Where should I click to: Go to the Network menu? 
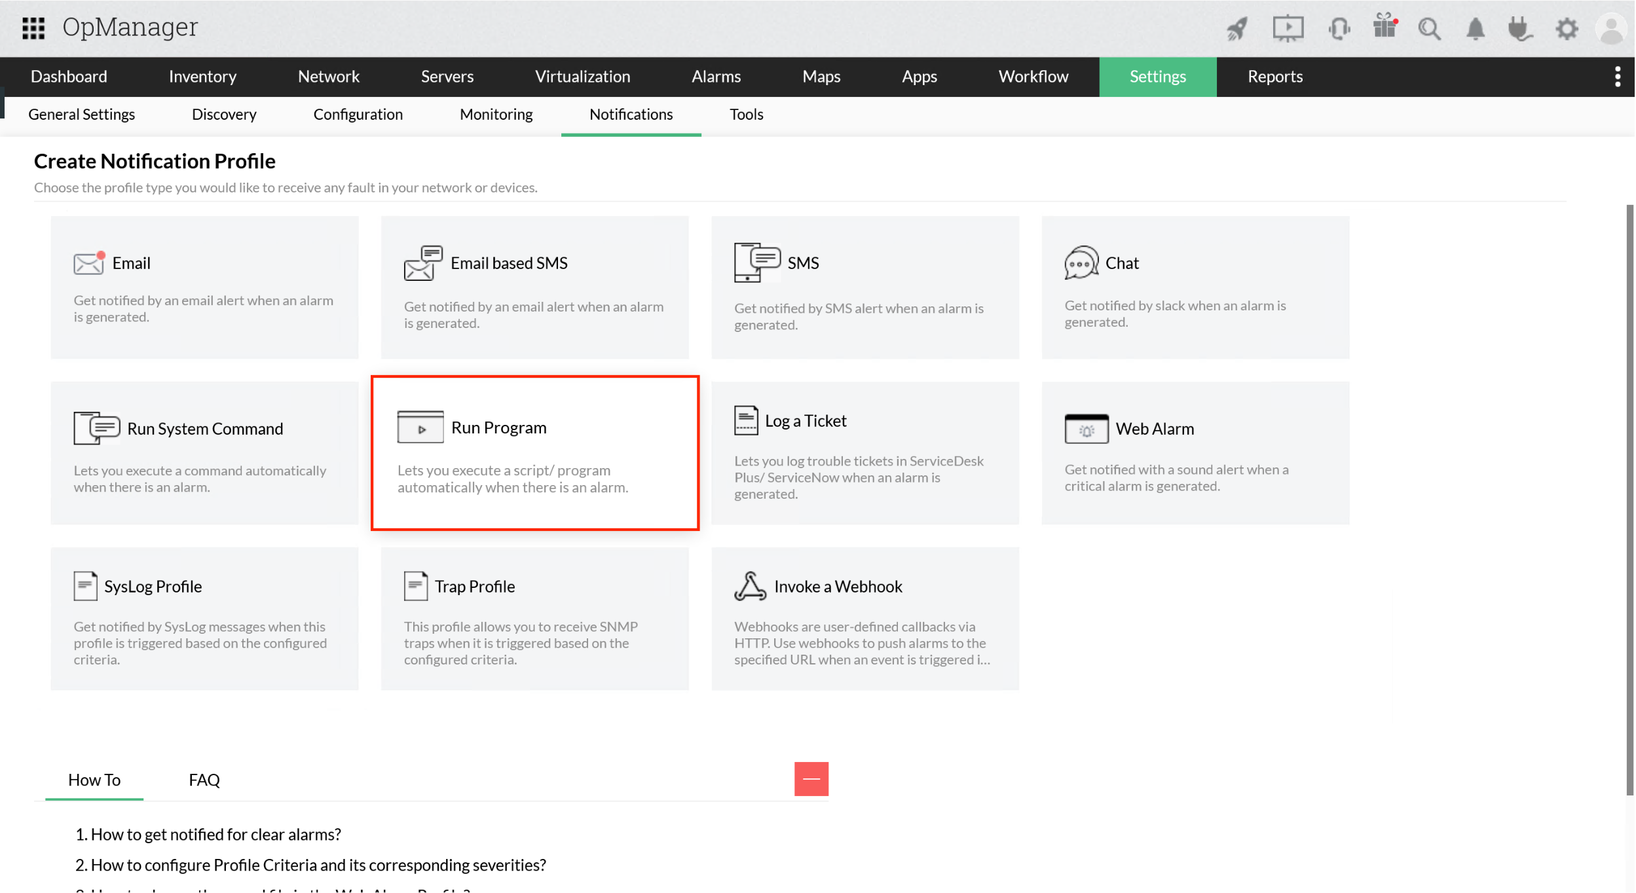tap(329, 77)
